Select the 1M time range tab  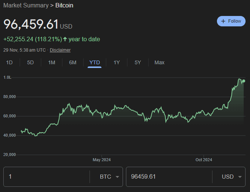tap(52, 62)
